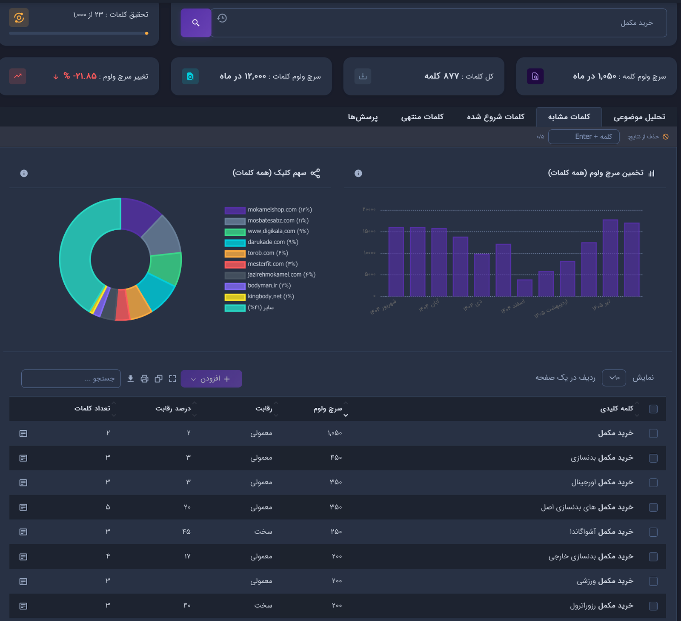Check the box for خرید مکمل بدنسازی row
Screen dimensions: 681x621
pos(653,458)
